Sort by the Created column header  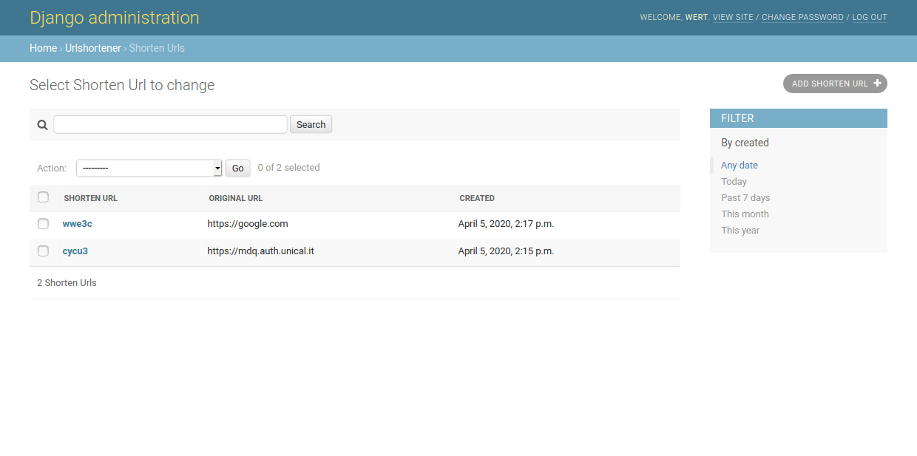[x=477, y=198]
